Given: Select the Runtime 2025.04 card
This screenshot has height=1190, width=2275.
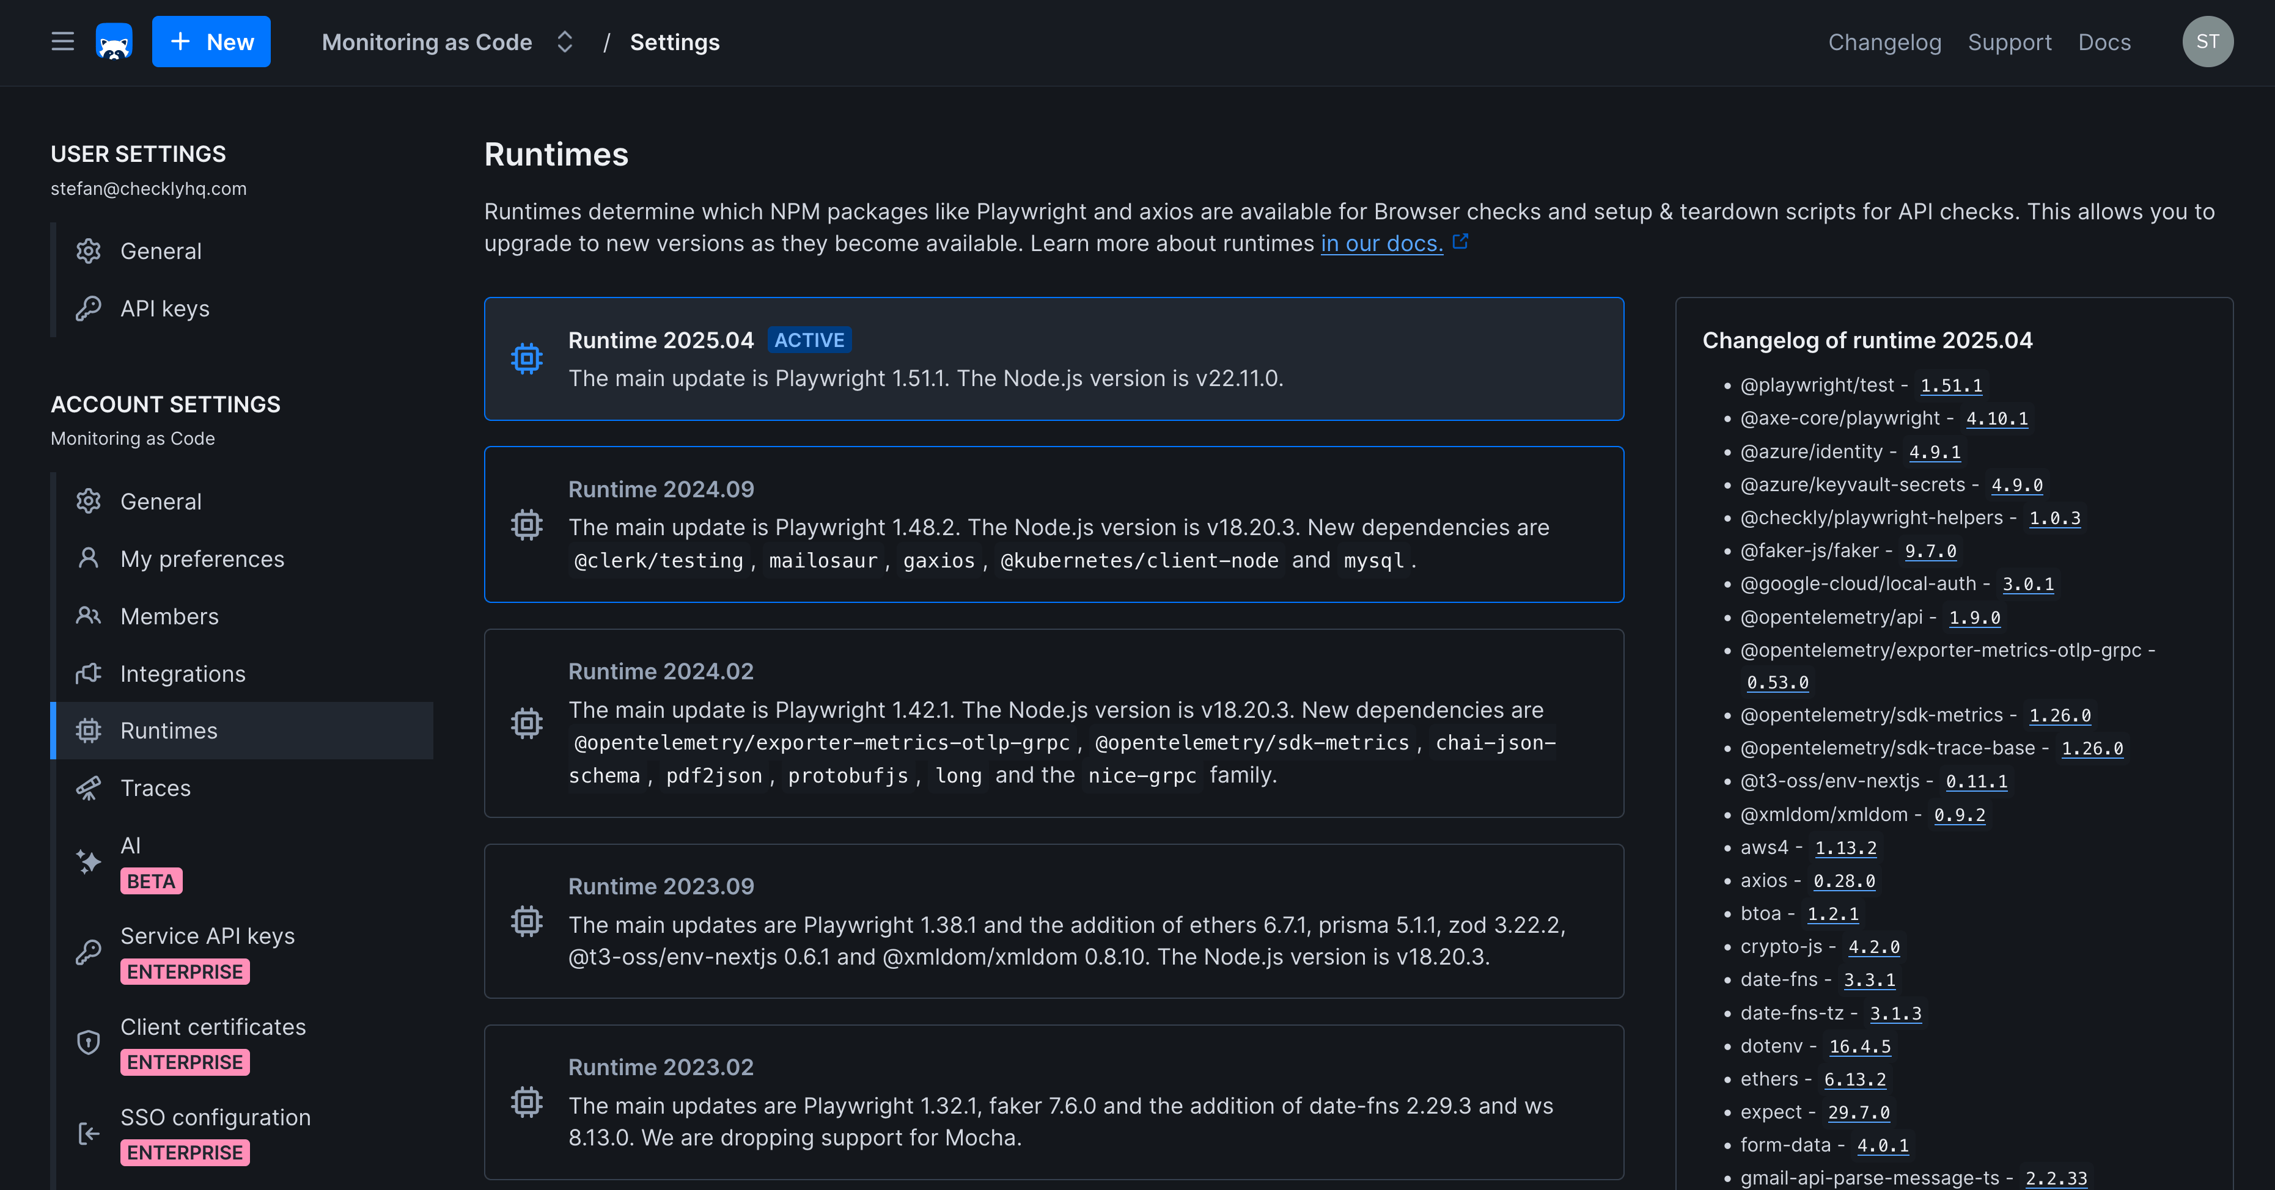Looking at the screenshot, I should [x=1054, y=359].
